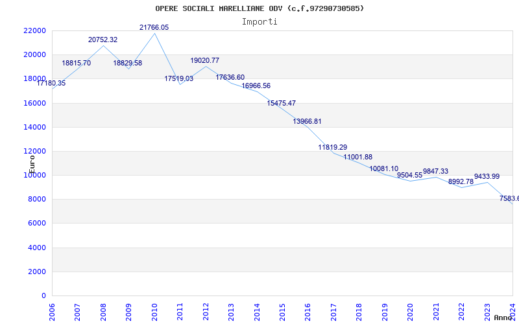The image size is (519, 324).
Task: Click the Anno axis label
Action: (503, 318)
